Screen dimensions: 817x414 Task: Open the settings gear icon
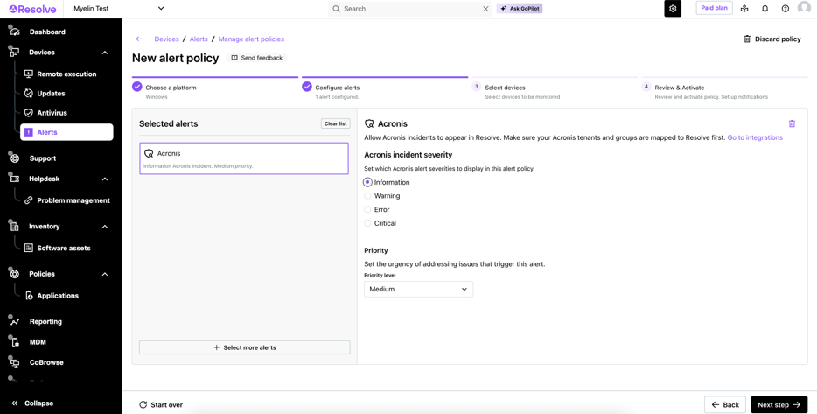[x=673, y=9]
